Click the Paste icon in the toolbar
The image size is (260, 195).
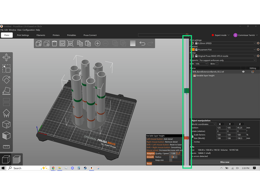click(x=88, y=43)
